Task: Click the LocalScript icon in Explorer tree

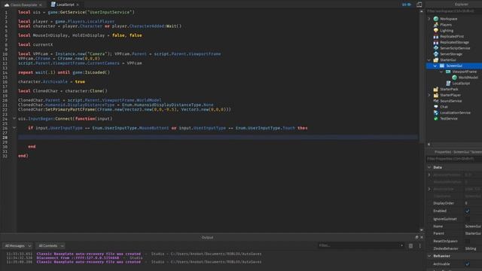Action: 448,84
